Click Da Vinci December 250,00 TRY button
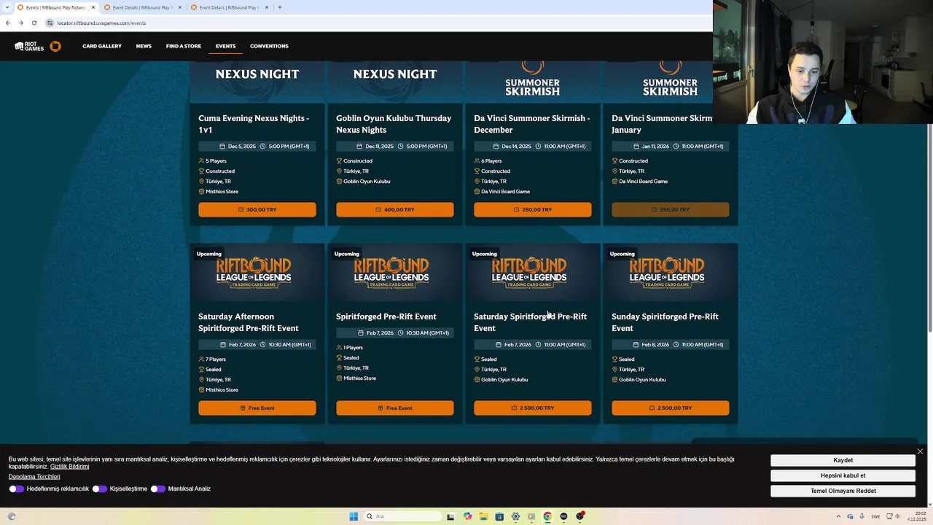 coord(533,209)
